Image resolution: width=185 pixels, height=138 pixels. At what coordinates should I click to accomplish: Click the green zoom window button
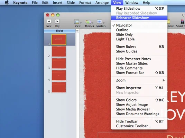58,15
